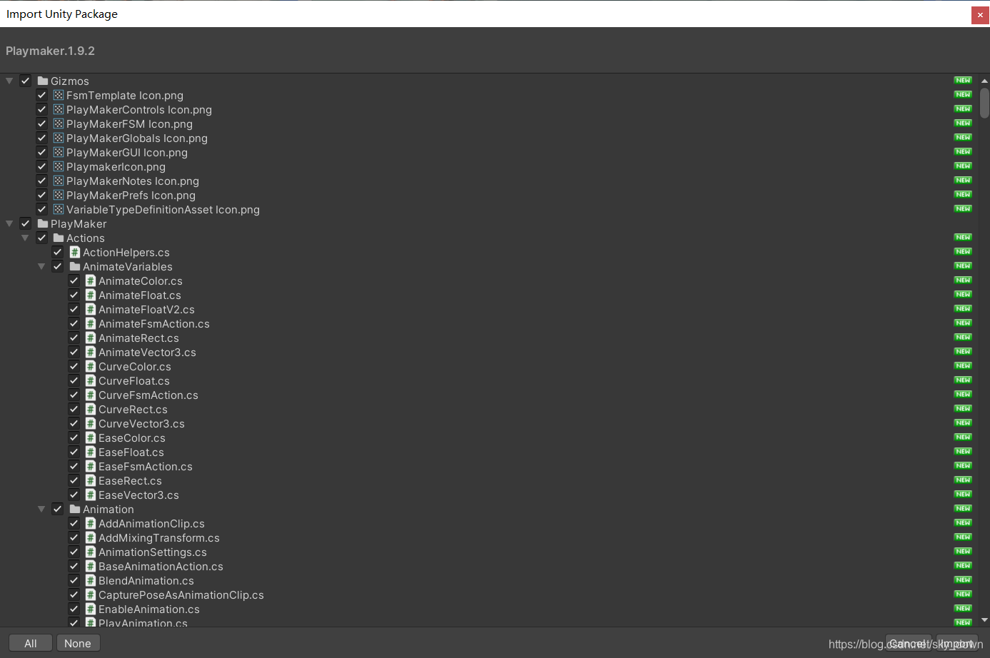
Task: Toggle the Actions folder checkbox
Action: [41, 238]
